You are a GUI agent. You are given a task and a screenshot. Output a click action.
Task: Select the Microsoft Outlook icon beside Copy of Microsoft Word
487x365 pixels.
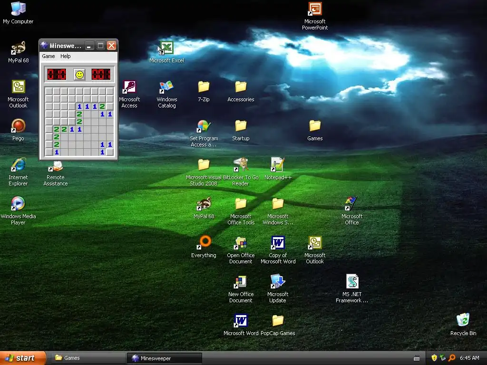(315, 250)
